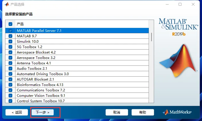Uncheck the Aerospace Blockset 4.2 checkbox
The image size is (202, 121).
(11, 52)
